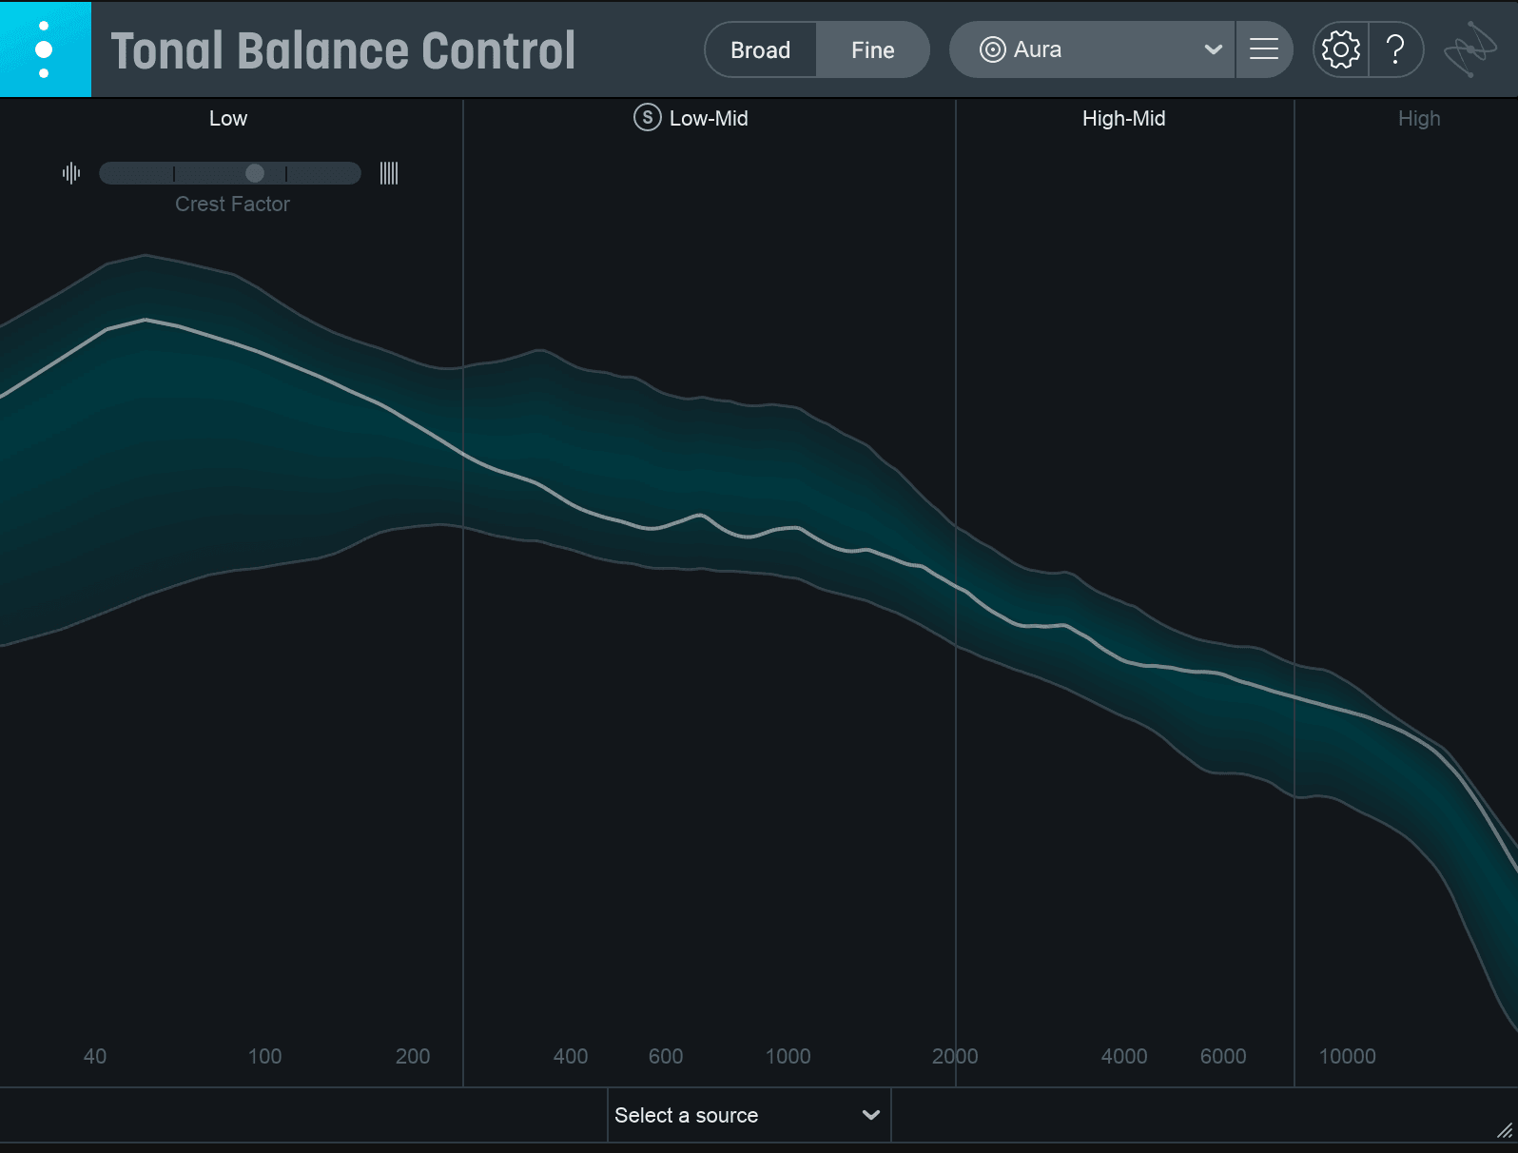The width and height of the screenshot is (1518, 1153).
Task: Click the Crest Factor slider handle
Action: (x=255, y=173)
